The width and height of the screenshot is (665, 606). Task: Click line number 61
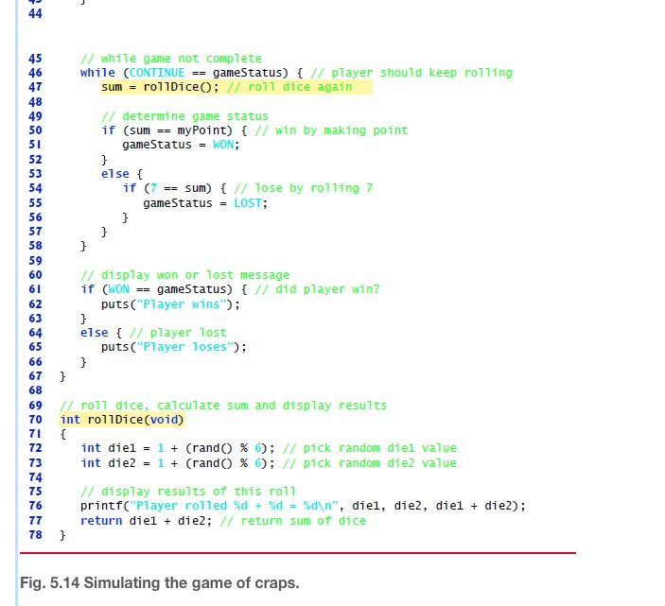35,289
